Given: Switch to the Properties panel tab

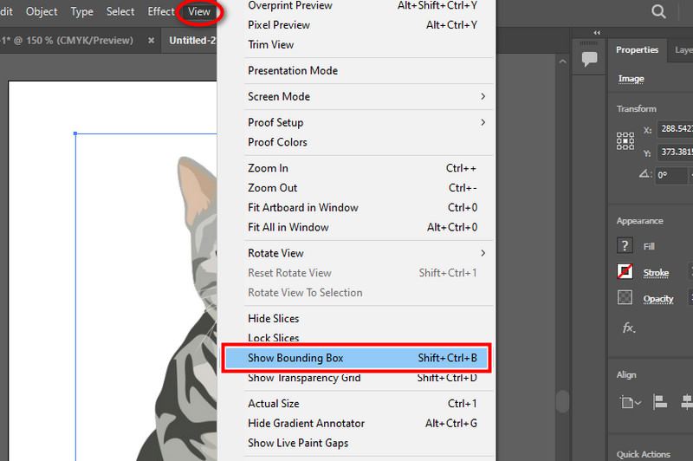Looking at the screenshot, I should [637, 50].
